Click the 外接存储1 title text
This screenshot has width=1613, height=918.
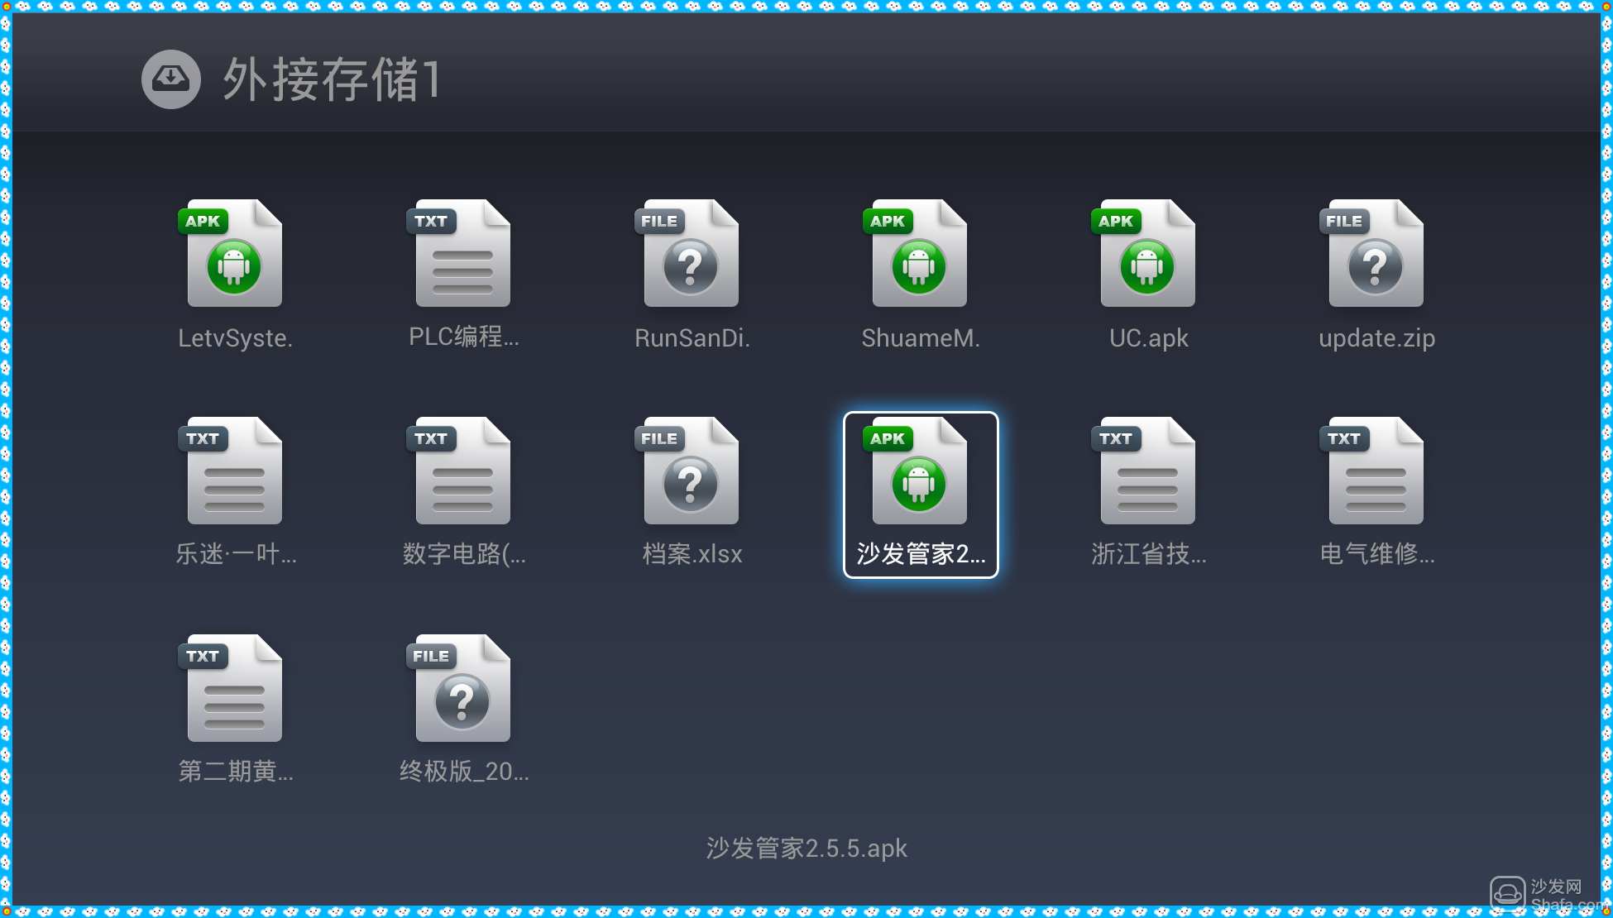pyautogui.click(x=331, y=80)
